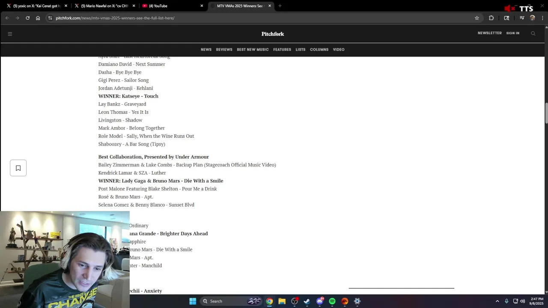
Task: Click 'WINNER: Katseye - Touch' text
Action: point(128,96)
